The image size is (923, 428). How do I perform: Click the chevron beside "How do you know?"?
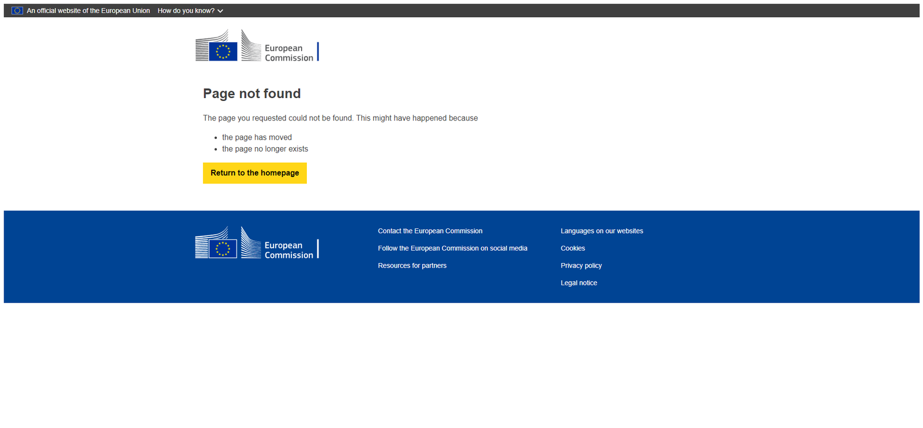[x=220, y=11]
